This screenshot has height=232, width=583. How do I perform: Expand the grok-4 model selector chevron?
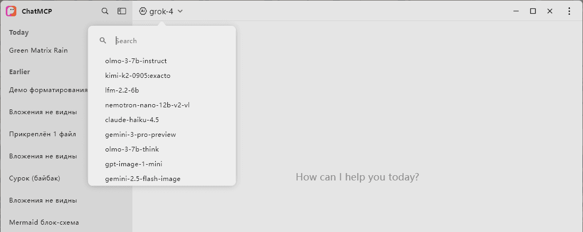tap(180, 11)
